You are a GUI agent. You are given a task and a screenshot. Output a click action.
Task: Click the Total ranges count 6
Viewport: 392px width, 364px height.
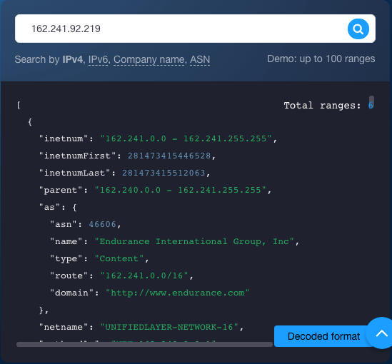pos(371,106)
